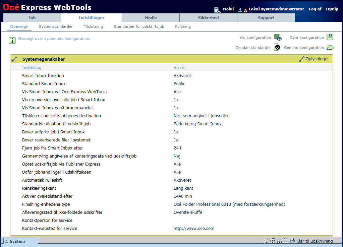The width and height of the screenshot is (343, 247).
Task: Select the Oversigt sub-tab
Action: tap(19, 26)
